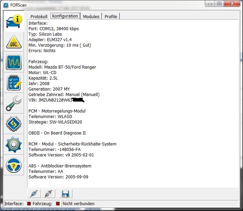Click the 'Fahrzeug:' section heading in the text
243x211 pixels.
(x=38, y=62)
